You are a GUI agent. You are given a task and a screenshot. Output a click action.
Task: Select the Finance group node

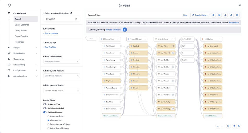click(139, 53)
